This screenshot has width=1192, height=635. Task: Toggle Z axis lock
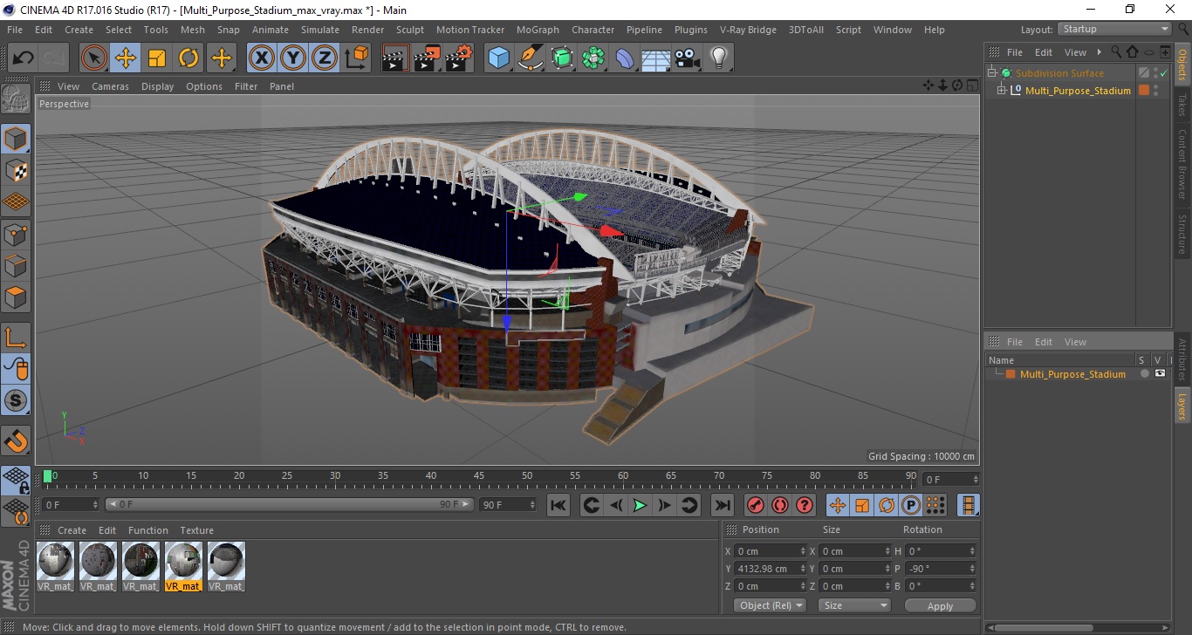point(325,58)
